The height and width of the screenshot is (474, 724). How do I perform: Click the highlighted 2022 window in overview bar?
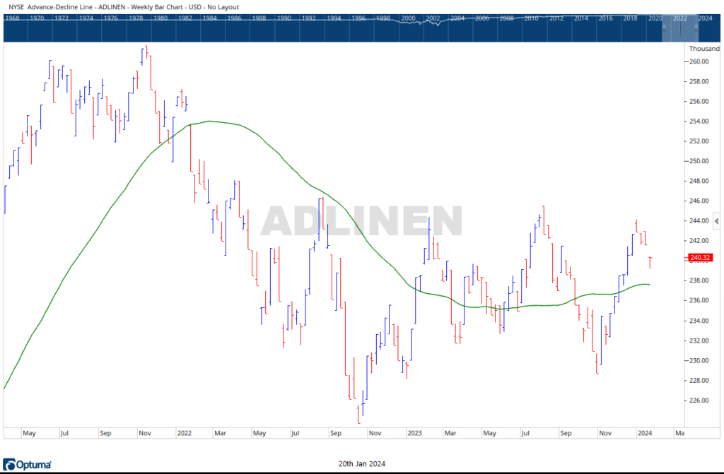pyautogui.click(x=682, y=28)
